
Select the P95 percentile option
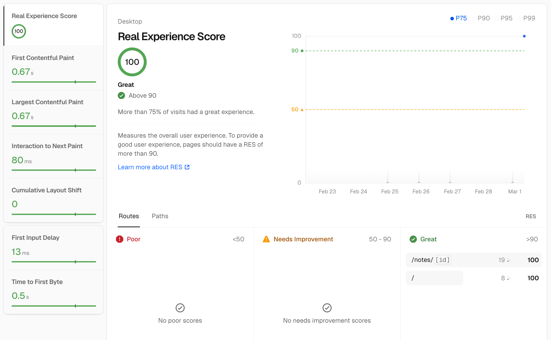[504, 18]
